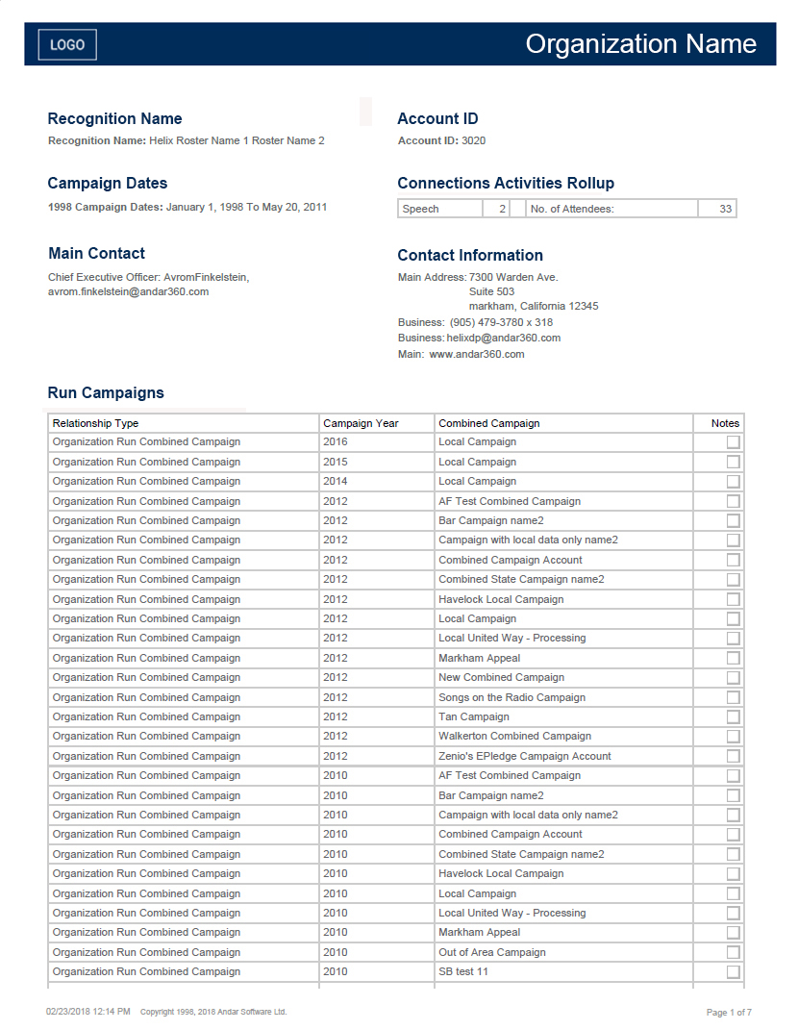Check the Notes box for 2016 Local Campaign
The height and width of the screenshot is (1030, 798).
point(734,442)
